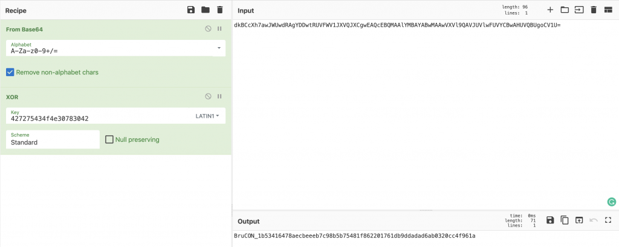619x247 pixels.
Task: Open Base64 Alphabet dropdown arrow
Action: coord(219,48)
